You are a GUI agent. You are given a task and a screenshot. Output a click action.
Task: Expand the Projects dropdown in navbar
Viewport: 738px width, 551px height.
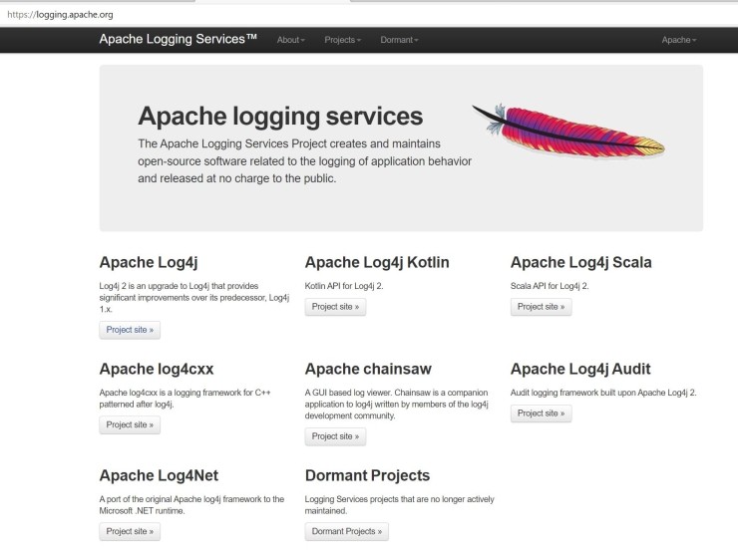coord(342,40)
